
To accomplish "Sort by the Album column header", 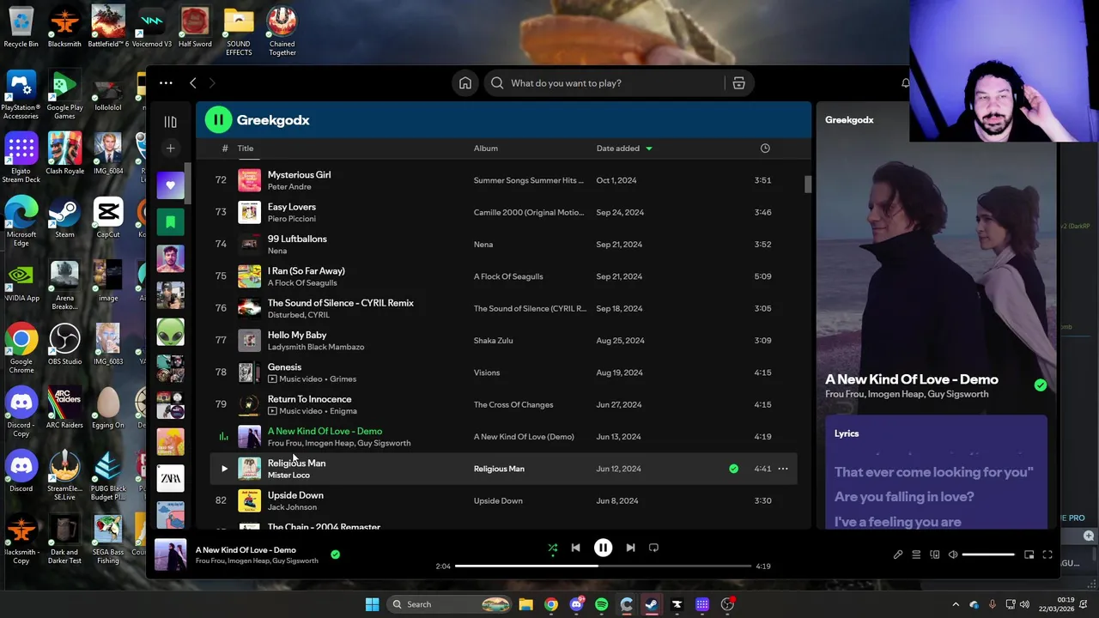I will (486, 148).
